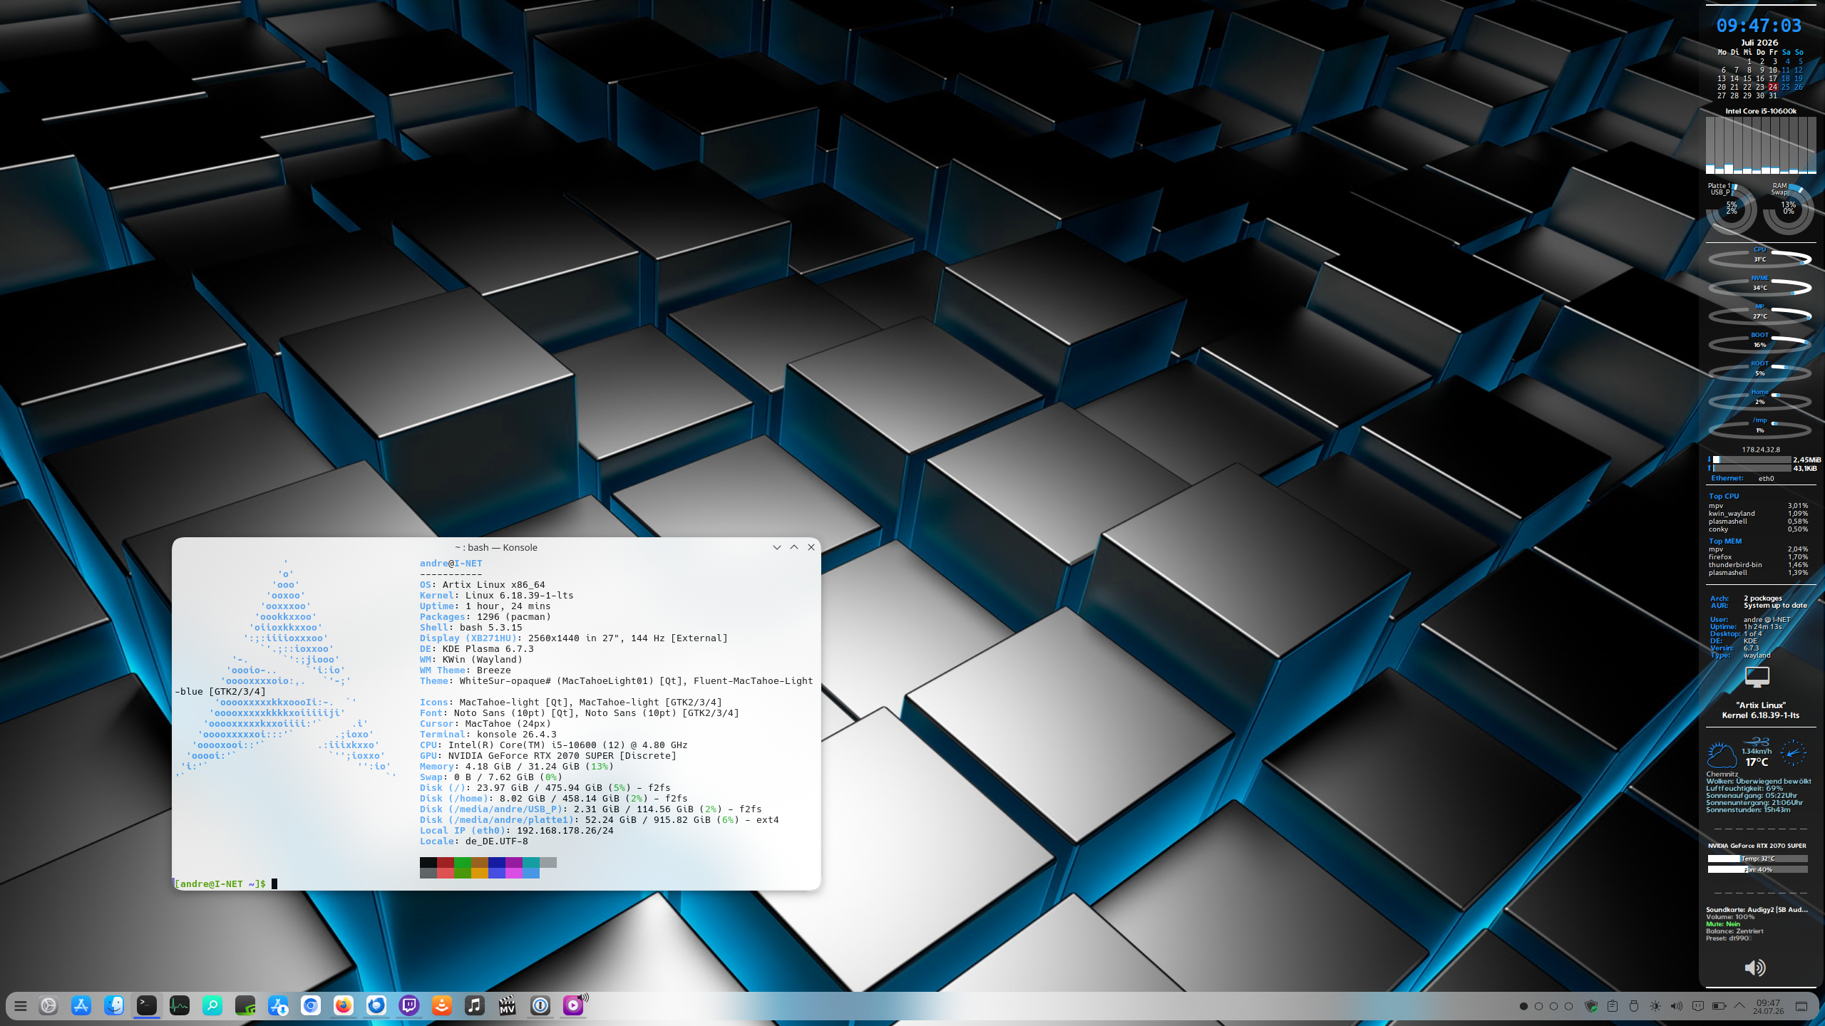Click the "Locale: de_DE.UTF-8" line
The image size is (1825, 1026).
pos(474,841)
